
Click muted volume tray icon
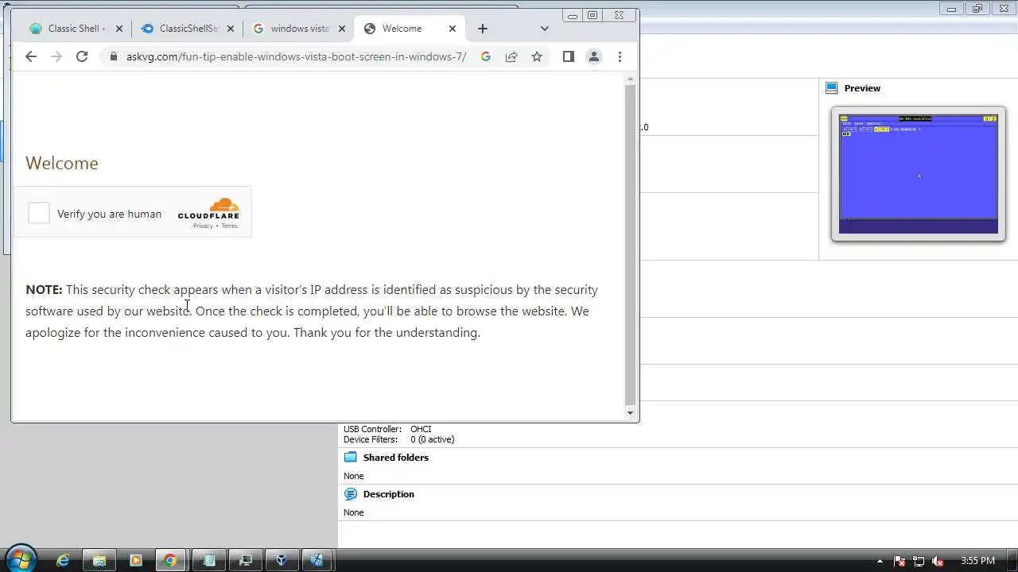tap(938, 561)
